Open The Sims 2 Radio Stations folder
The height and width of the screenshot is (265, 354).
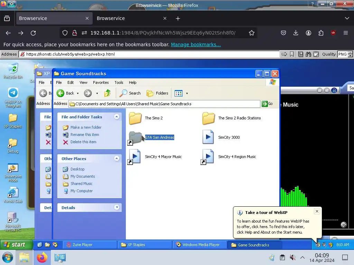[231, 118]
